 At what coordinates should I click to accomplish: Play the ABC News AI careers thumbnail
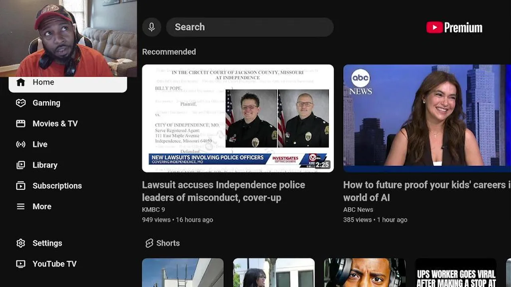coord(427,118)
